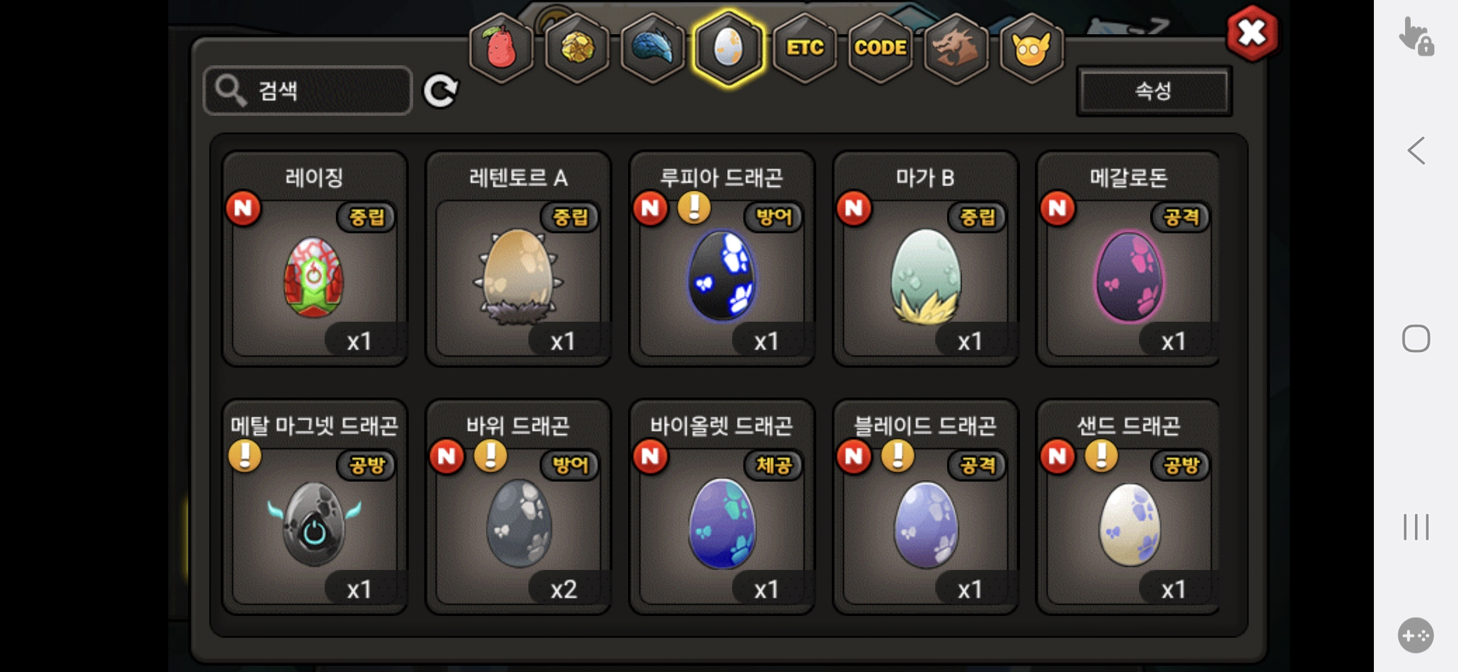Click the 검색 search input field
Viewport: 1458px width, 672px height.
[308, 91]
